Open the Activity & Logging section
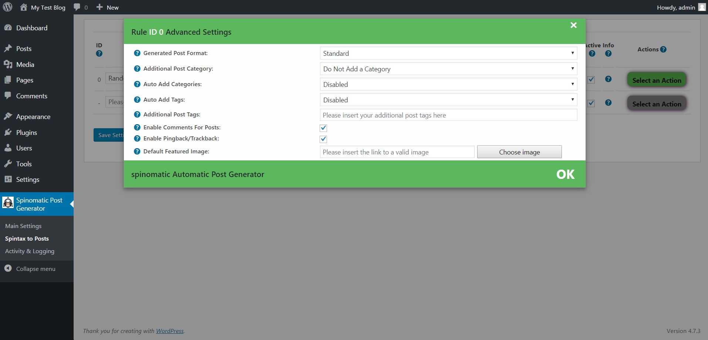The image size is (708, 340). point(30,251)
